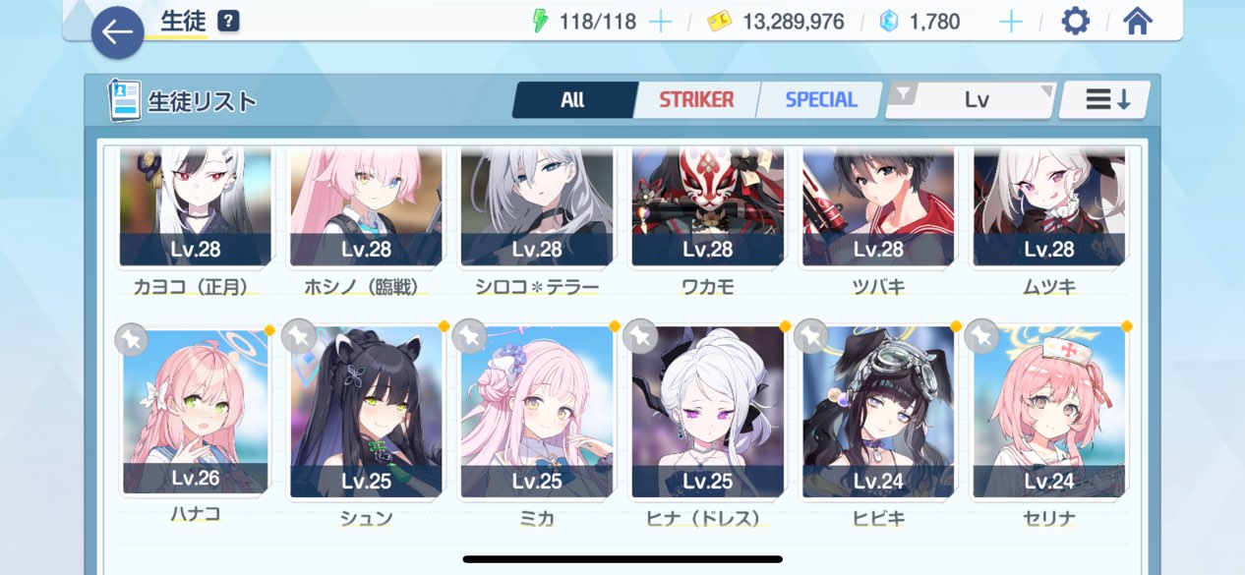Tap the blue gem currency icon
This screenshot has width=1245, height=575.
click(889, 22)
